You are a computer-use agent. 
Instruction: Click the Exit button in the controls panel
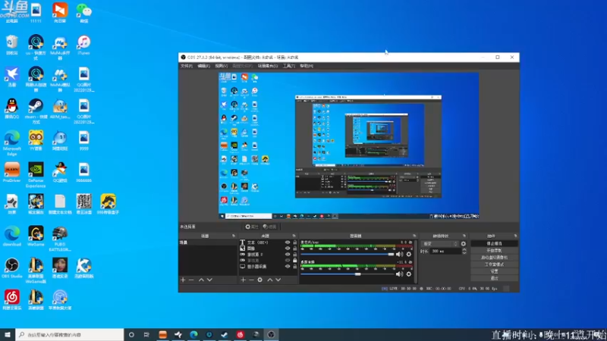495,278
